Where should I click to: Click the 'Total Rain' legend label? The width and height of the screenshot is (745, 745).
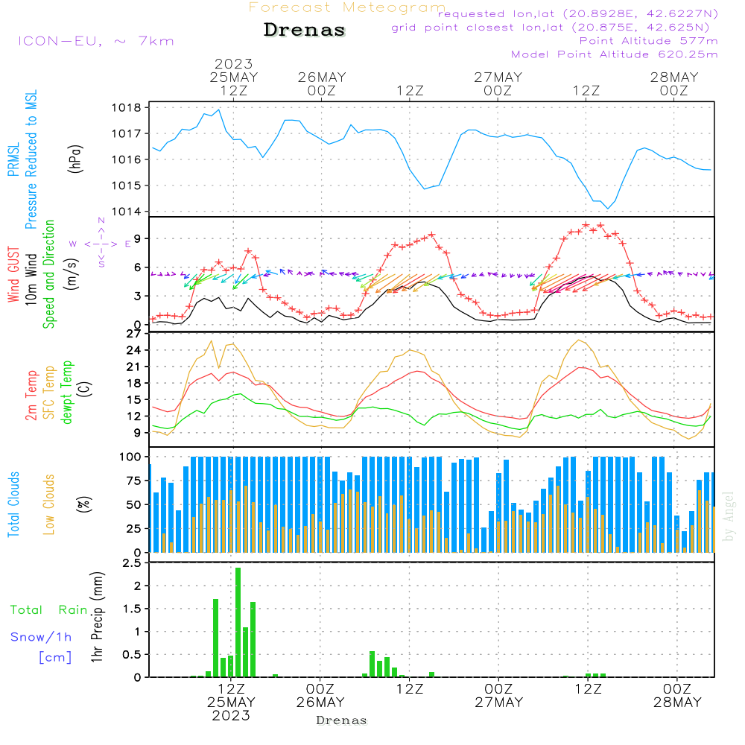[x=49, y=610]
